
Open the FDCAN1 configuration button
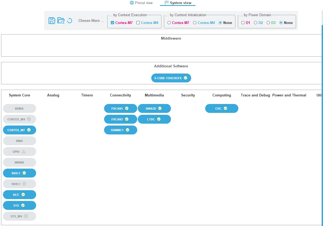point(121,109)
